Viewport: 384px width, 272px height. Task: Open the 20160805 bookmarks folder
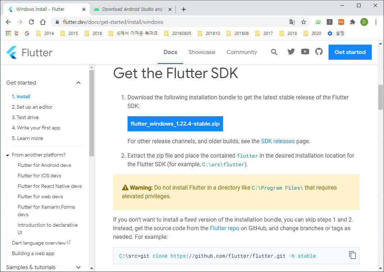tap(178, 33)
